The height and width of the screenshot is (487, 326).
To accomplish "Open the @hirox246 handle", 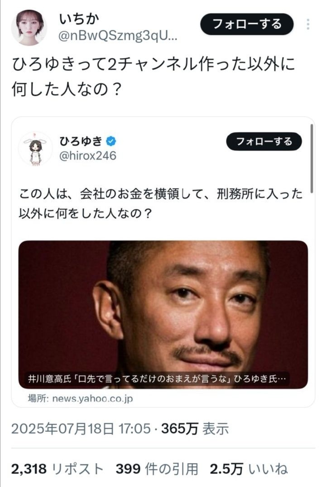I will pos(88,156).
